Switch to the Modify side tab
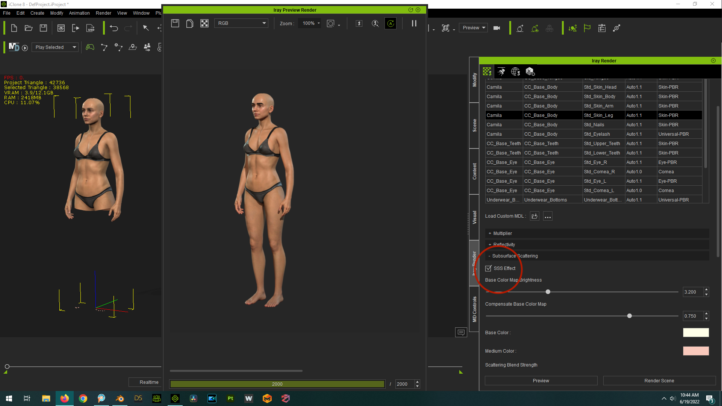Viewport: 722px width, 406px height. click(474, 80)
